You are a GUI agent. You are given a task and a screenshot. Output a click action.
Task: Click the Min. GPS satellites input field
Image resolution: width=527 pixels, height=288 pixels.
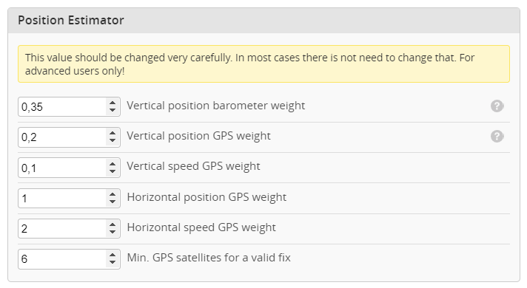point(62,258)
